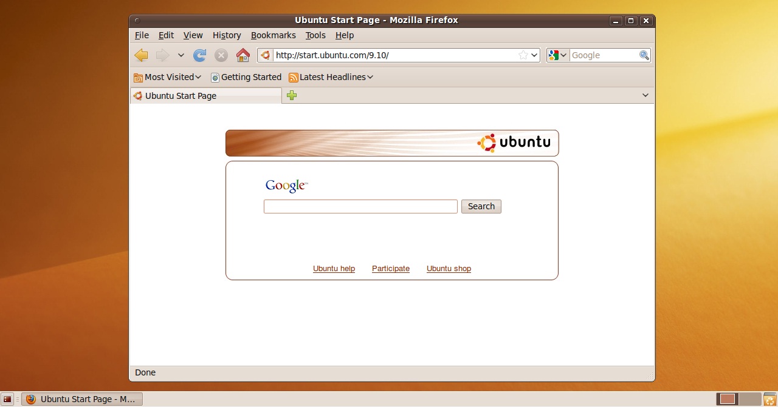The height and width of the screenshot is (407, 778).
Task: Bookmark this page with the star
Action: (x=523, y=55)
